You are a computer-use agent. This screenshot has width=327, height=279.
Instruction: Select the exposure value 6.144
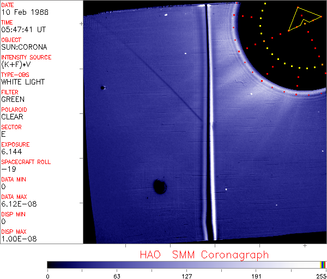click(x=11, y=151)
